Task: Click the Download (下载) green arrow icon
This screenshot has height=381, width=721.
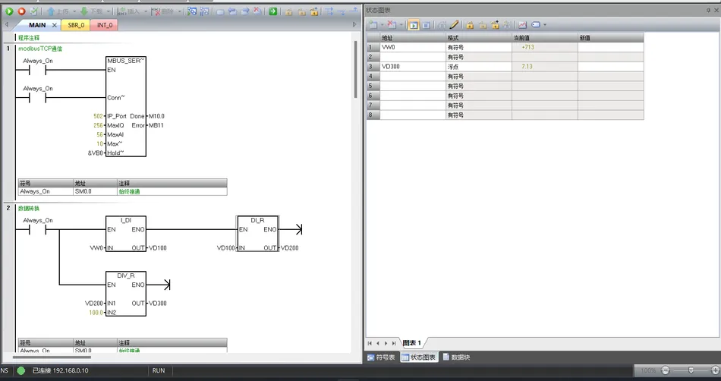Action: coord(84,11)
